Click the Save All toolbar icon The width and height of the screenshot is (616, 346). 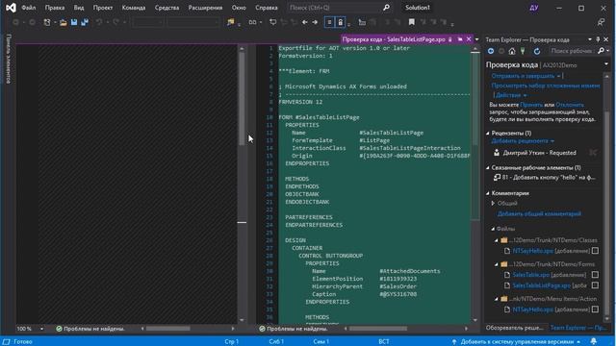pyautogui.click(x=85, y=22)
